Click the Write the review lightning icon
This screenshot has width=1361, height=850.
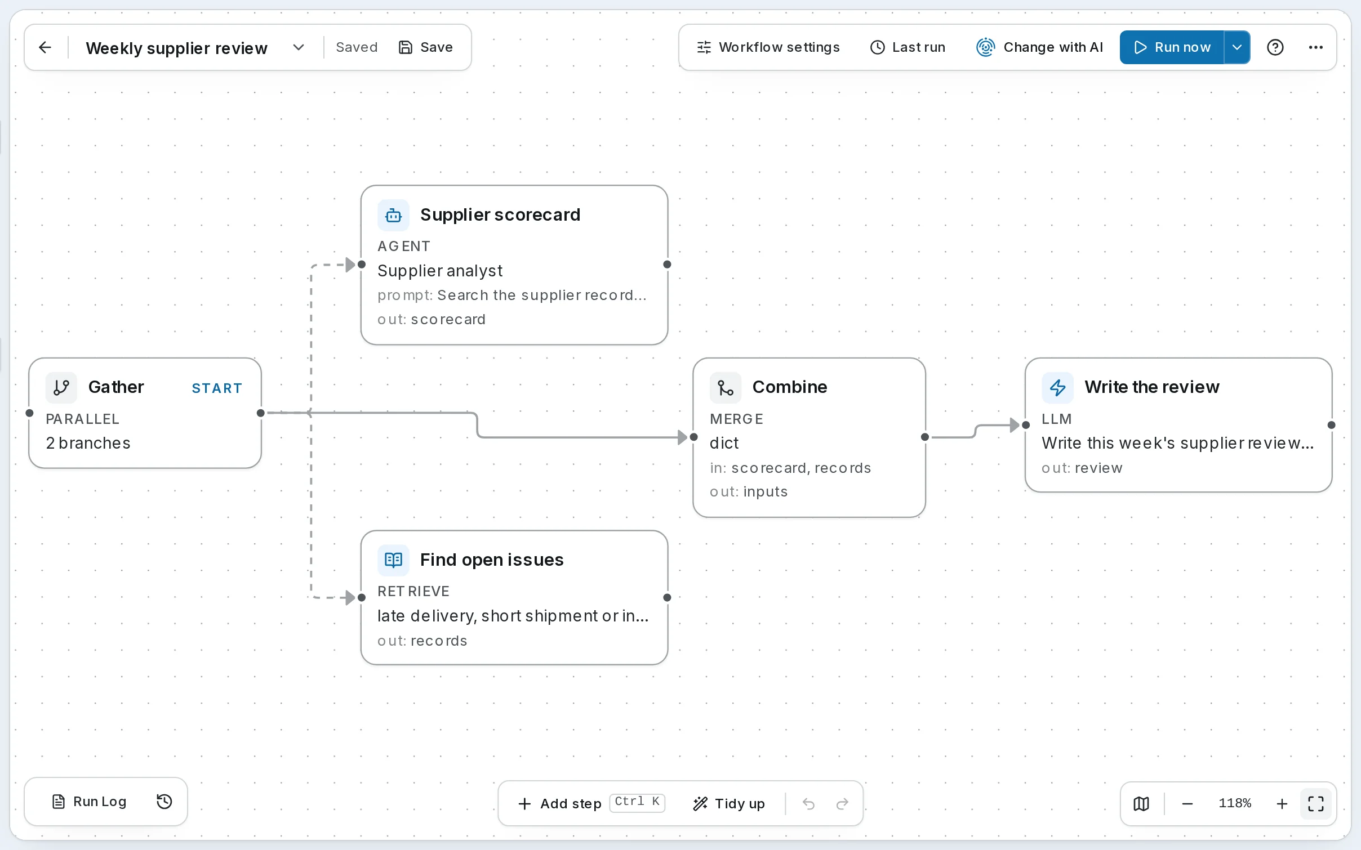1057,387
